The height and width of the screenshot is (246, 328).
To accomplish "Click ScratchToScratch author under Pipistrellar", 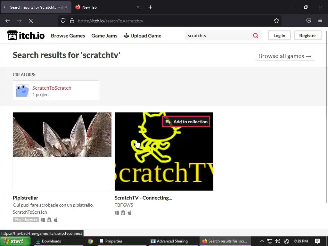I will [30, 212].
